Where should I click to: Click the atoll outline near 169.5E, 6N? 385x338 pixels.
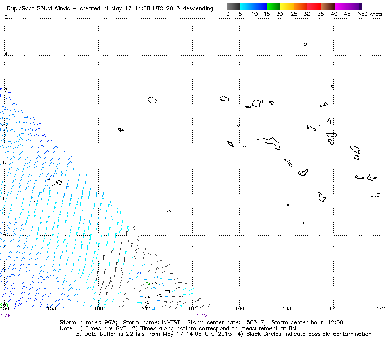(322, 198)
